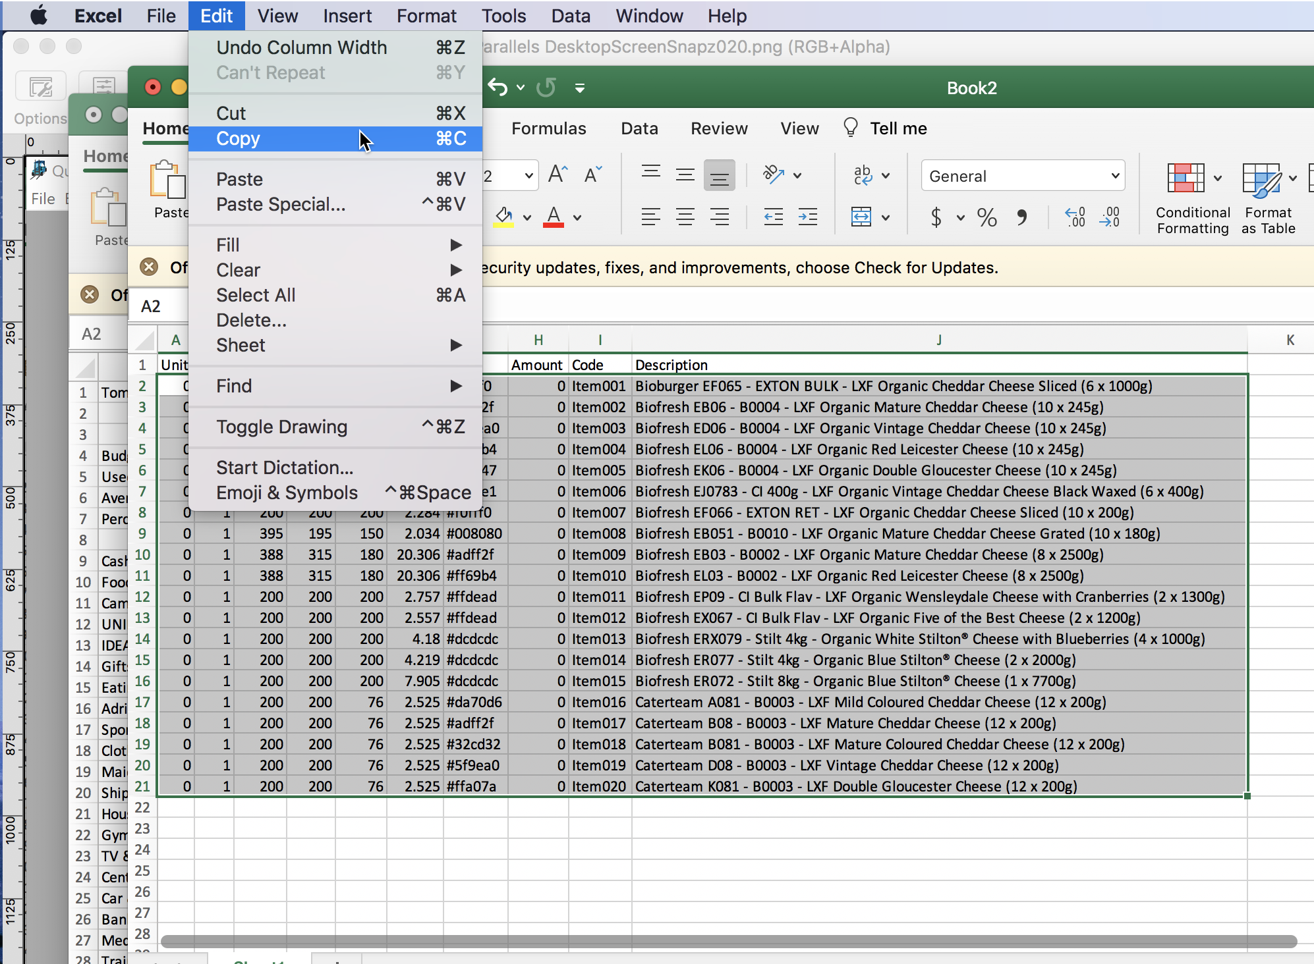Click the Select All corner triangle
The width and height of the screenshot is (1314, 964).
(x=144, y=340)
